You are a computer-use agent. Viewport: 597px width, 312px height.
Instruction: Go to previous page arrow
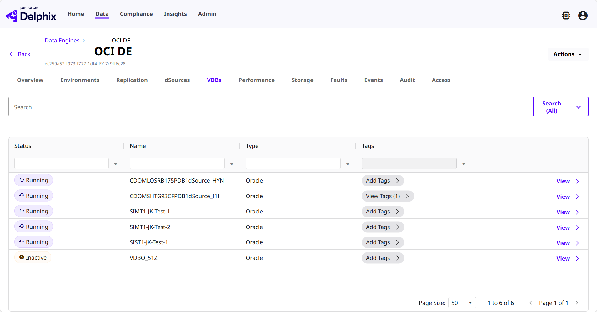click(x=531, y=303)
